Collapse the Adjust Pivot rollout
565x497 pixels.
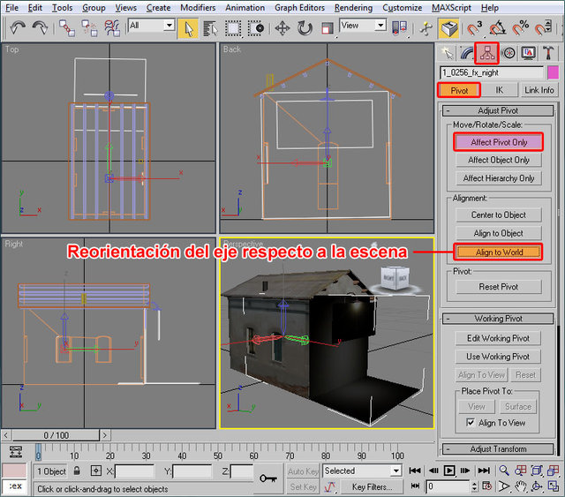[499, 110]
